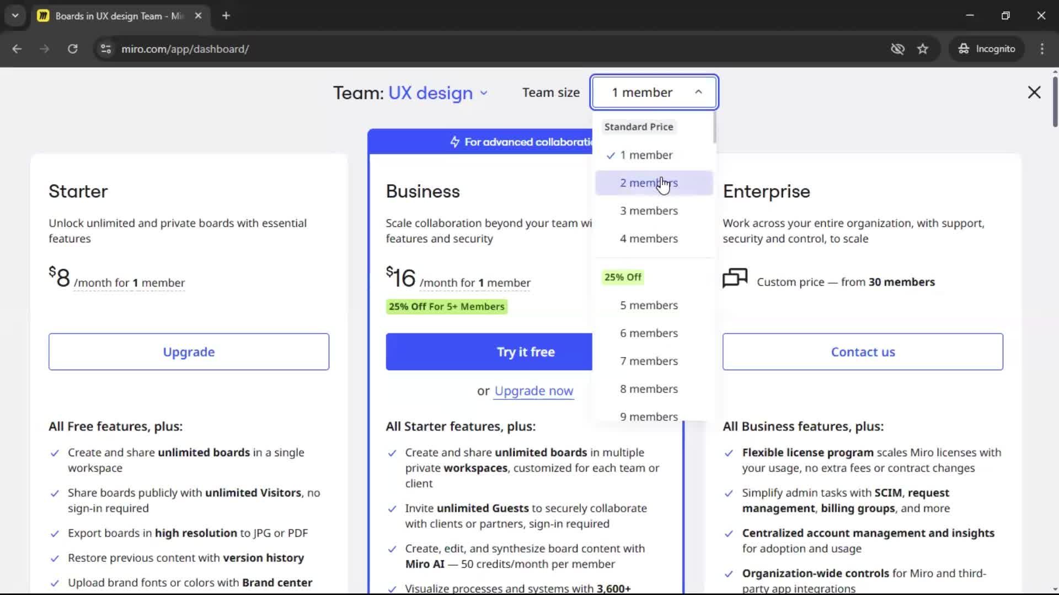
Task: Pick 6 members team size
Action: pyautogui.click(x=654, y=333)
